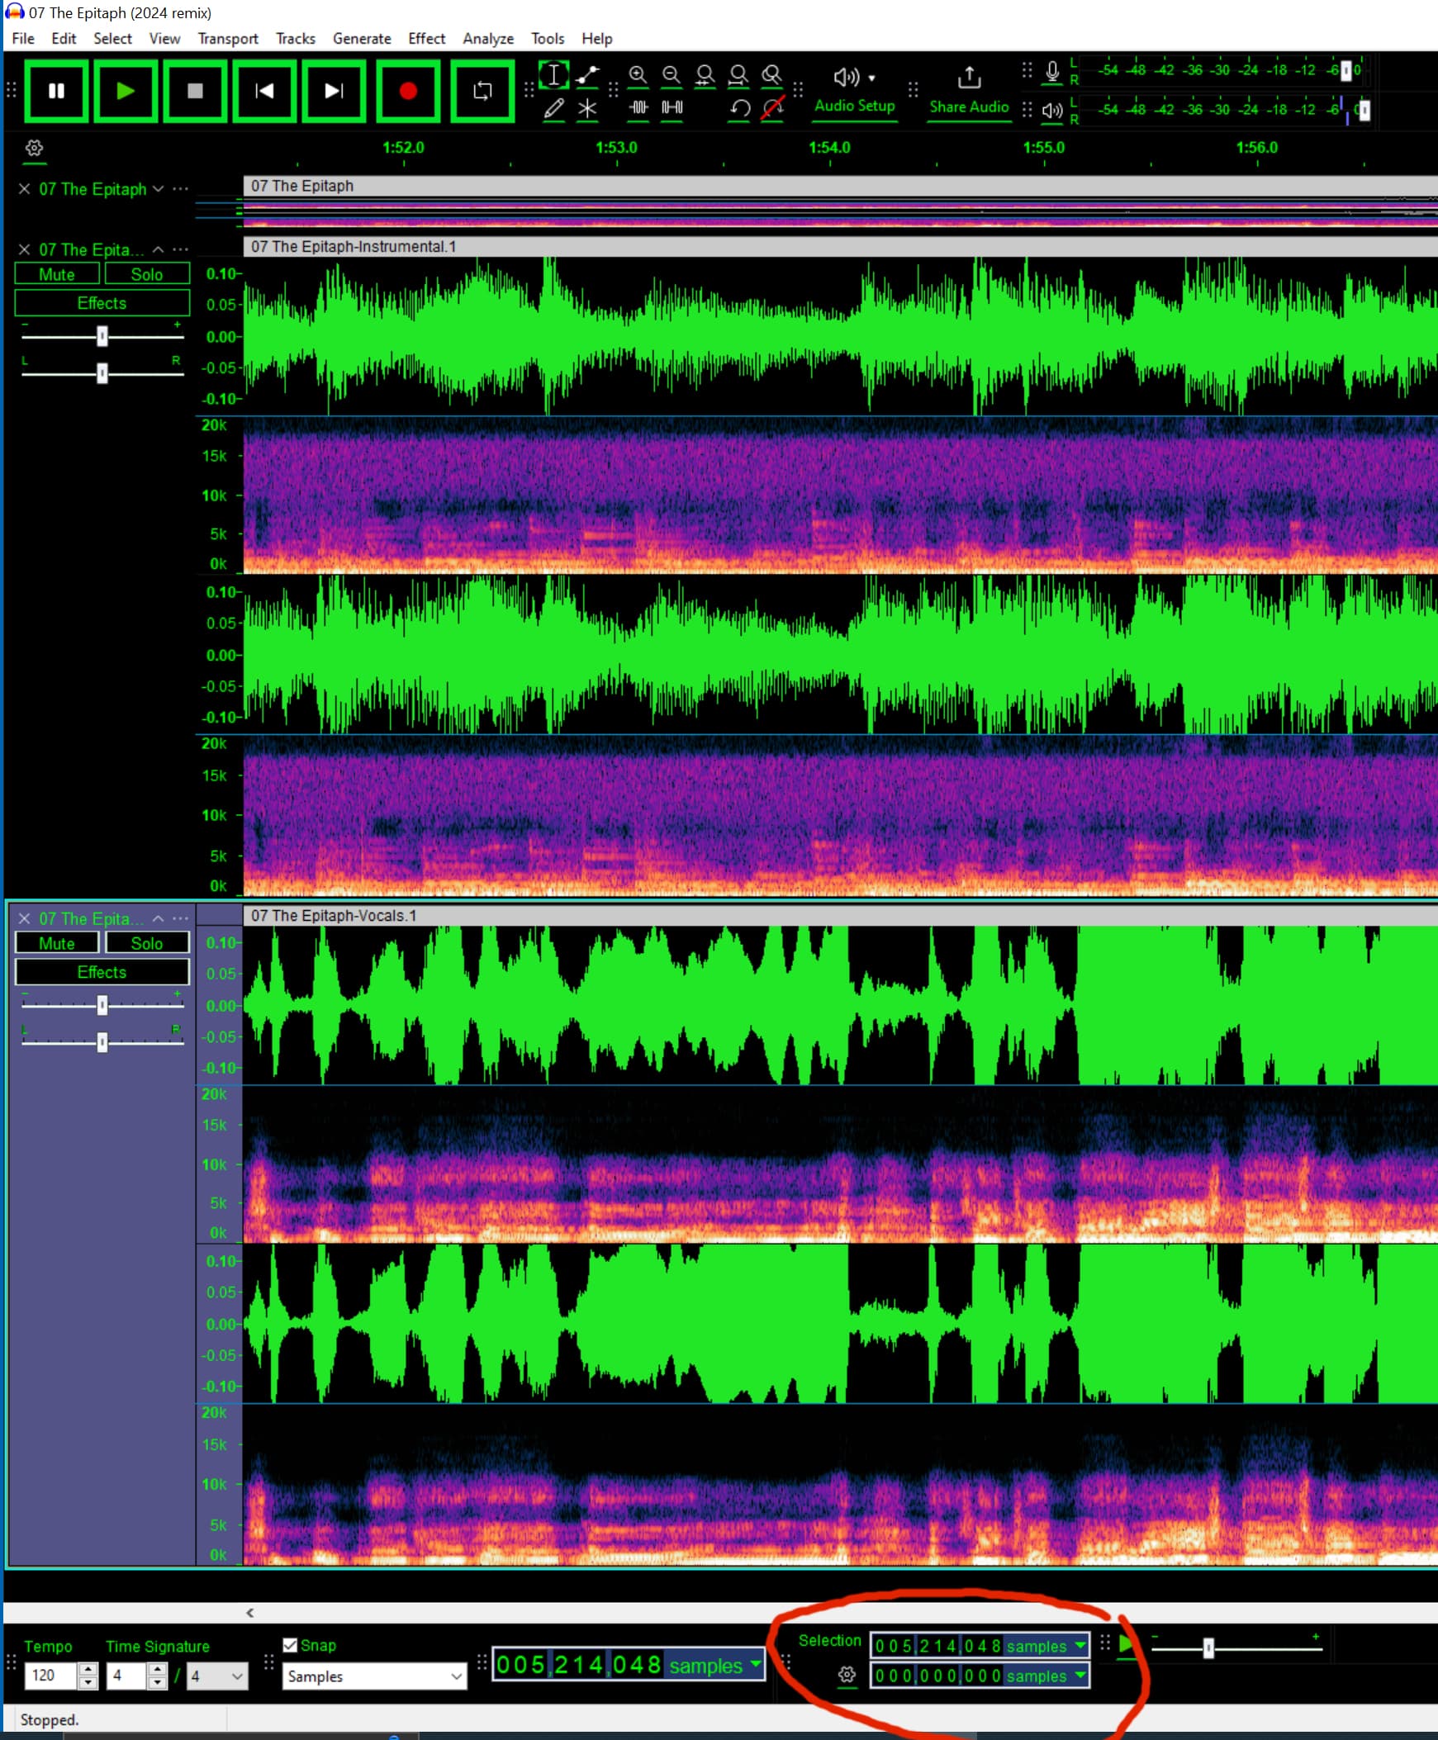Click the Trim Audio Outside Selection icon
This screenshot has height=1740, width=1438.
point(638,107)
